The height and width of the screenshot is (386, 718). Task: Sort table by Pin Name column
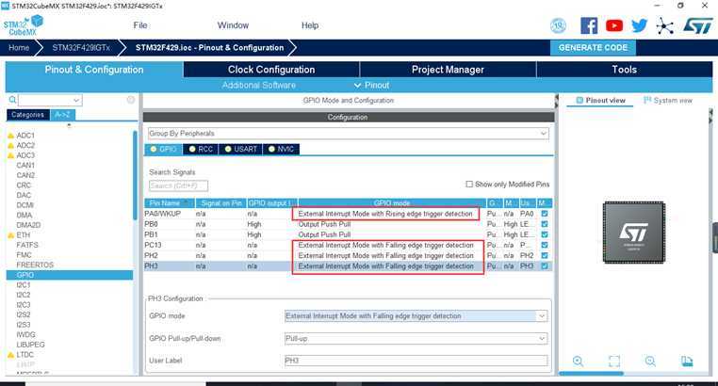(169, 203)
